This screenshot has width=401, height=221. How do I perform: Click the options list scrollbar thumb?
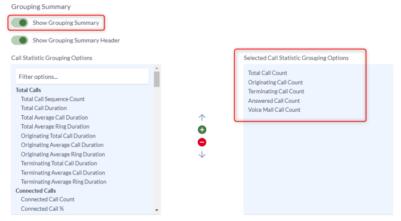[157, 79]
